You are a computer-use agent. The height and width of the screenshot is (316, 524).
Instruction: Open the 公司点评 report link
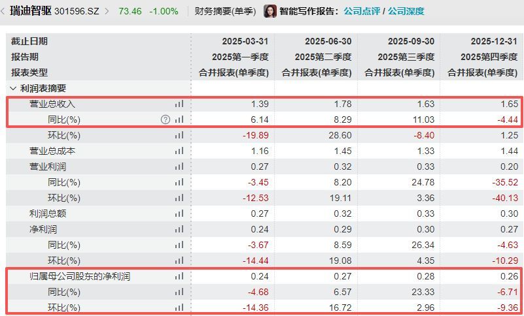coord(362,11)
